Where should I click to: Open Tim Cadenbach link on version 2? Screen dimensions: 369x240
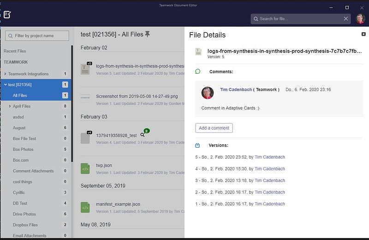pos(270,192)
